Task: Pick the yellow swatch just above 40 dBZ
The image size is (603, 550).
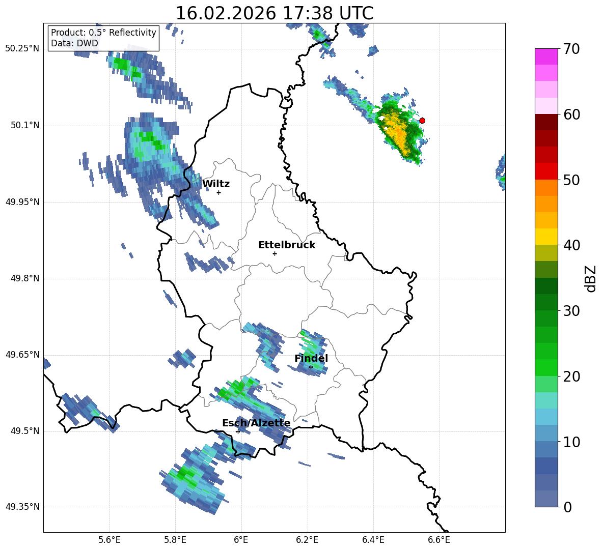Action: [x=546, y=237]
